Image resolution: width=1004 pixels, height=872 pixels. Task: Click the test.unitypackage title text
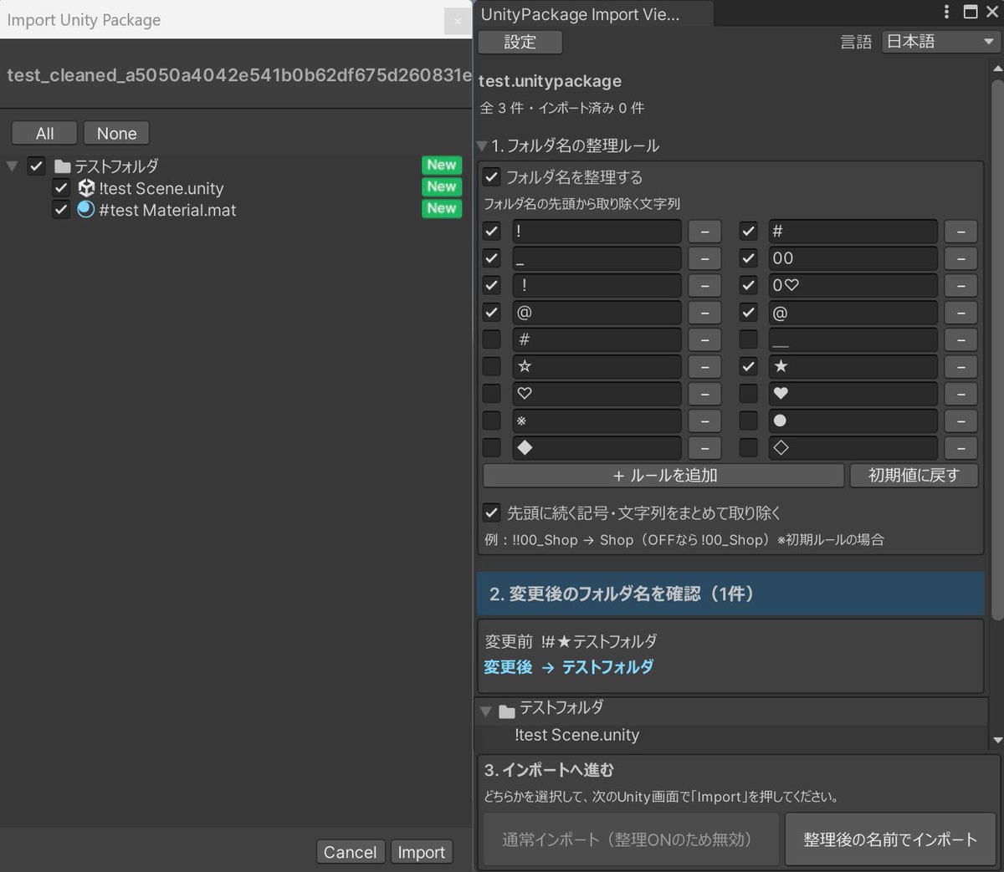(x=550, y=81)
